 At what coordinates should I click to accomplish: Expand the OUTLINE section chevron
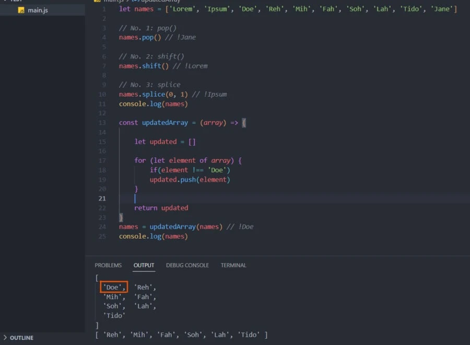coord(5,338)
